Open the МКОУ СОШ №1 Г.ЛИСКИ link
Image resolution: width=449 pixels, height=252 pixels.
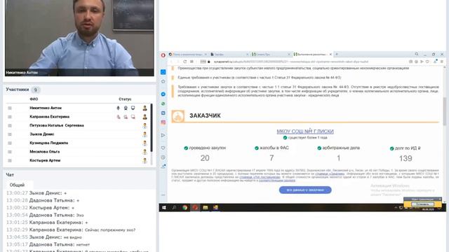[305, 132]
